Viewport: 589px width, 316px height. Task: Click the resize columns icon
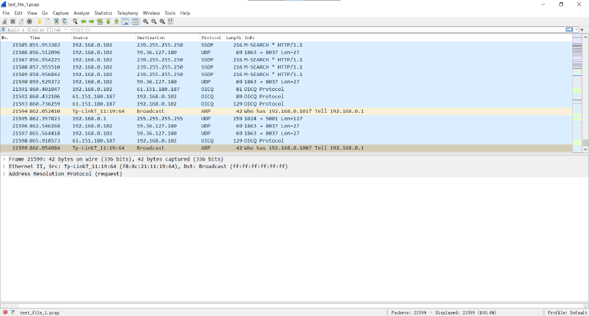click(x=171, y=21)
